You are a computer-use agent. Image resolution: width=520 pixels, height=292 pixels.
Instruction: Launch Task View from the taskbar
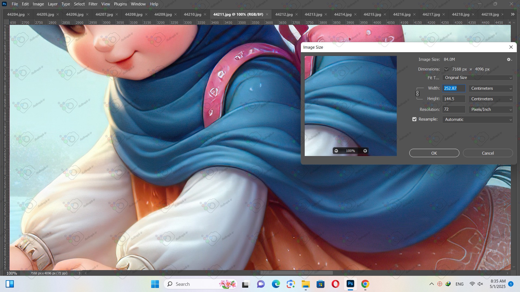tap(245, 284)
